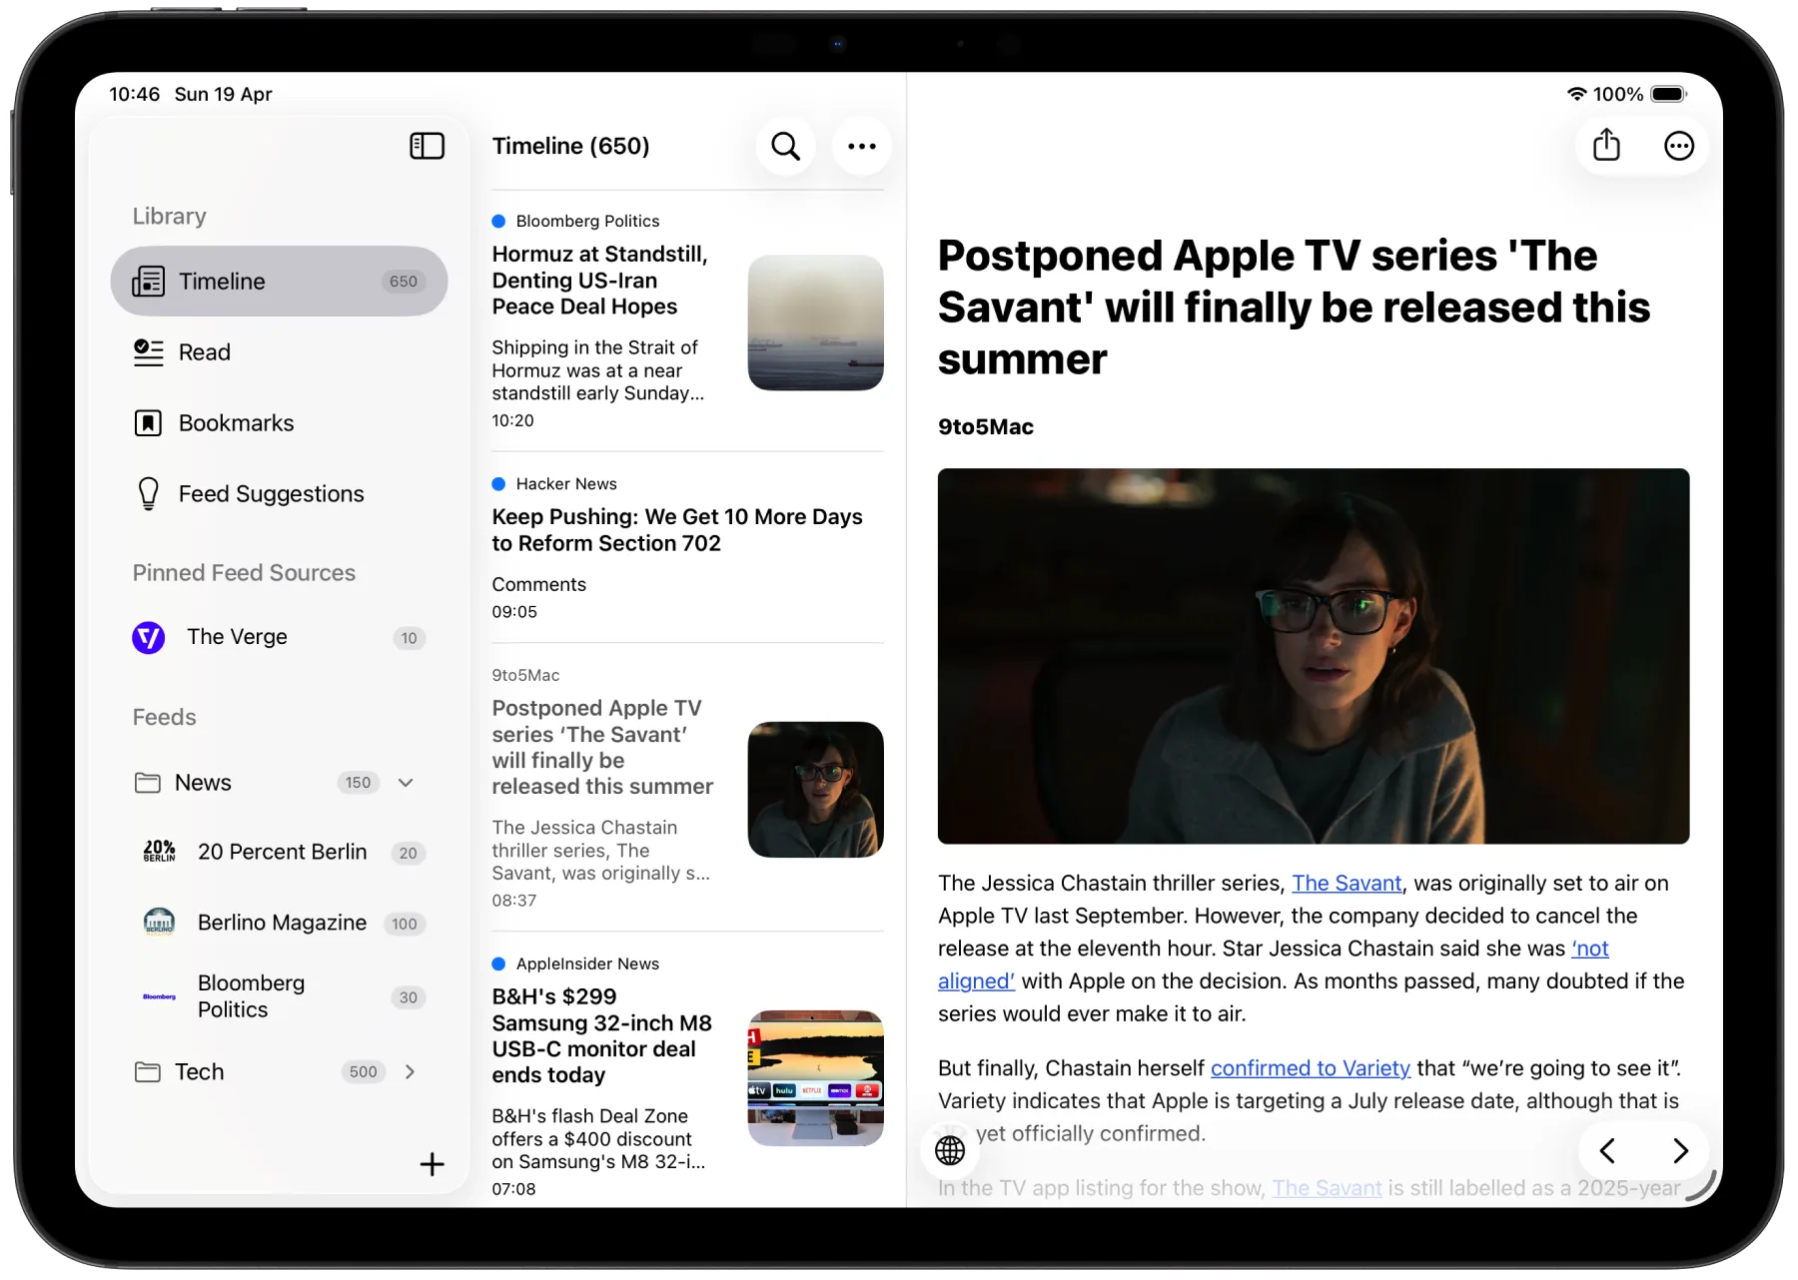Open 'The Savant' link in the article
Image resolution: width=1798 pixels, height=1280 pixels.
(1347, 883)
